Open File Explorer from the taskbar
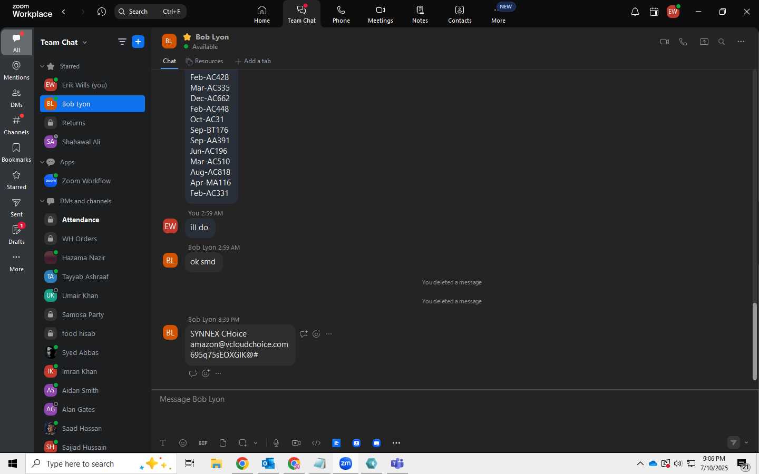 [217, 464]
